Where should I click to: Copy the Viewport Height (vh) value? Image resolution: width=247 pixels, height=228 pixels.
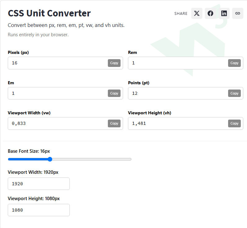click(234, 123)
